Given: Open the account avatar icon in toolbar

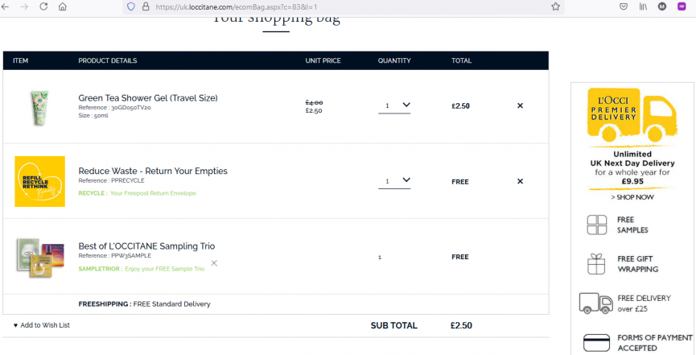Looking at the screenshot, I should [x=662, y=6].
